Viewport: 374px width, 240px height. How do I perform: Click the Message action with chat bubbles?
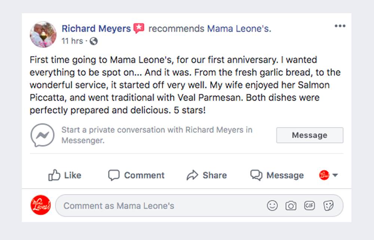click(277, 175)
